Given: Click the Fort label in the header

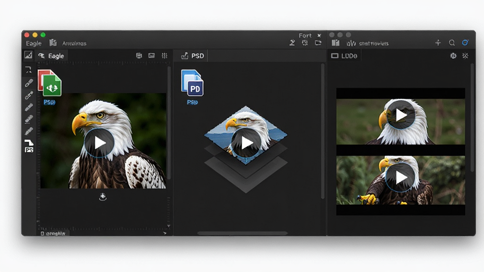Looking at the screenshot, I should (x=305, y=35).
